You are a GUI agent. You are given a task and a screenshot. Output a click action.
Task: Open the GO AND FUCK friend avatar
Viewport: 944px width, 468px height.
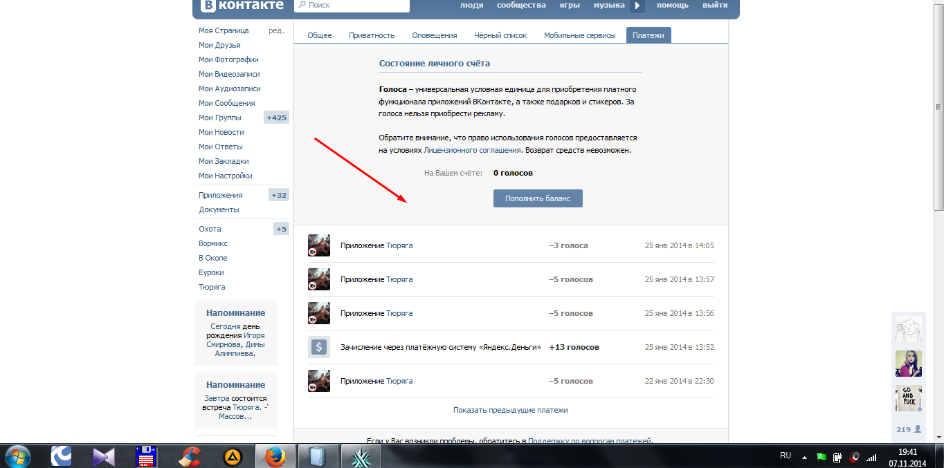point(909,398)
